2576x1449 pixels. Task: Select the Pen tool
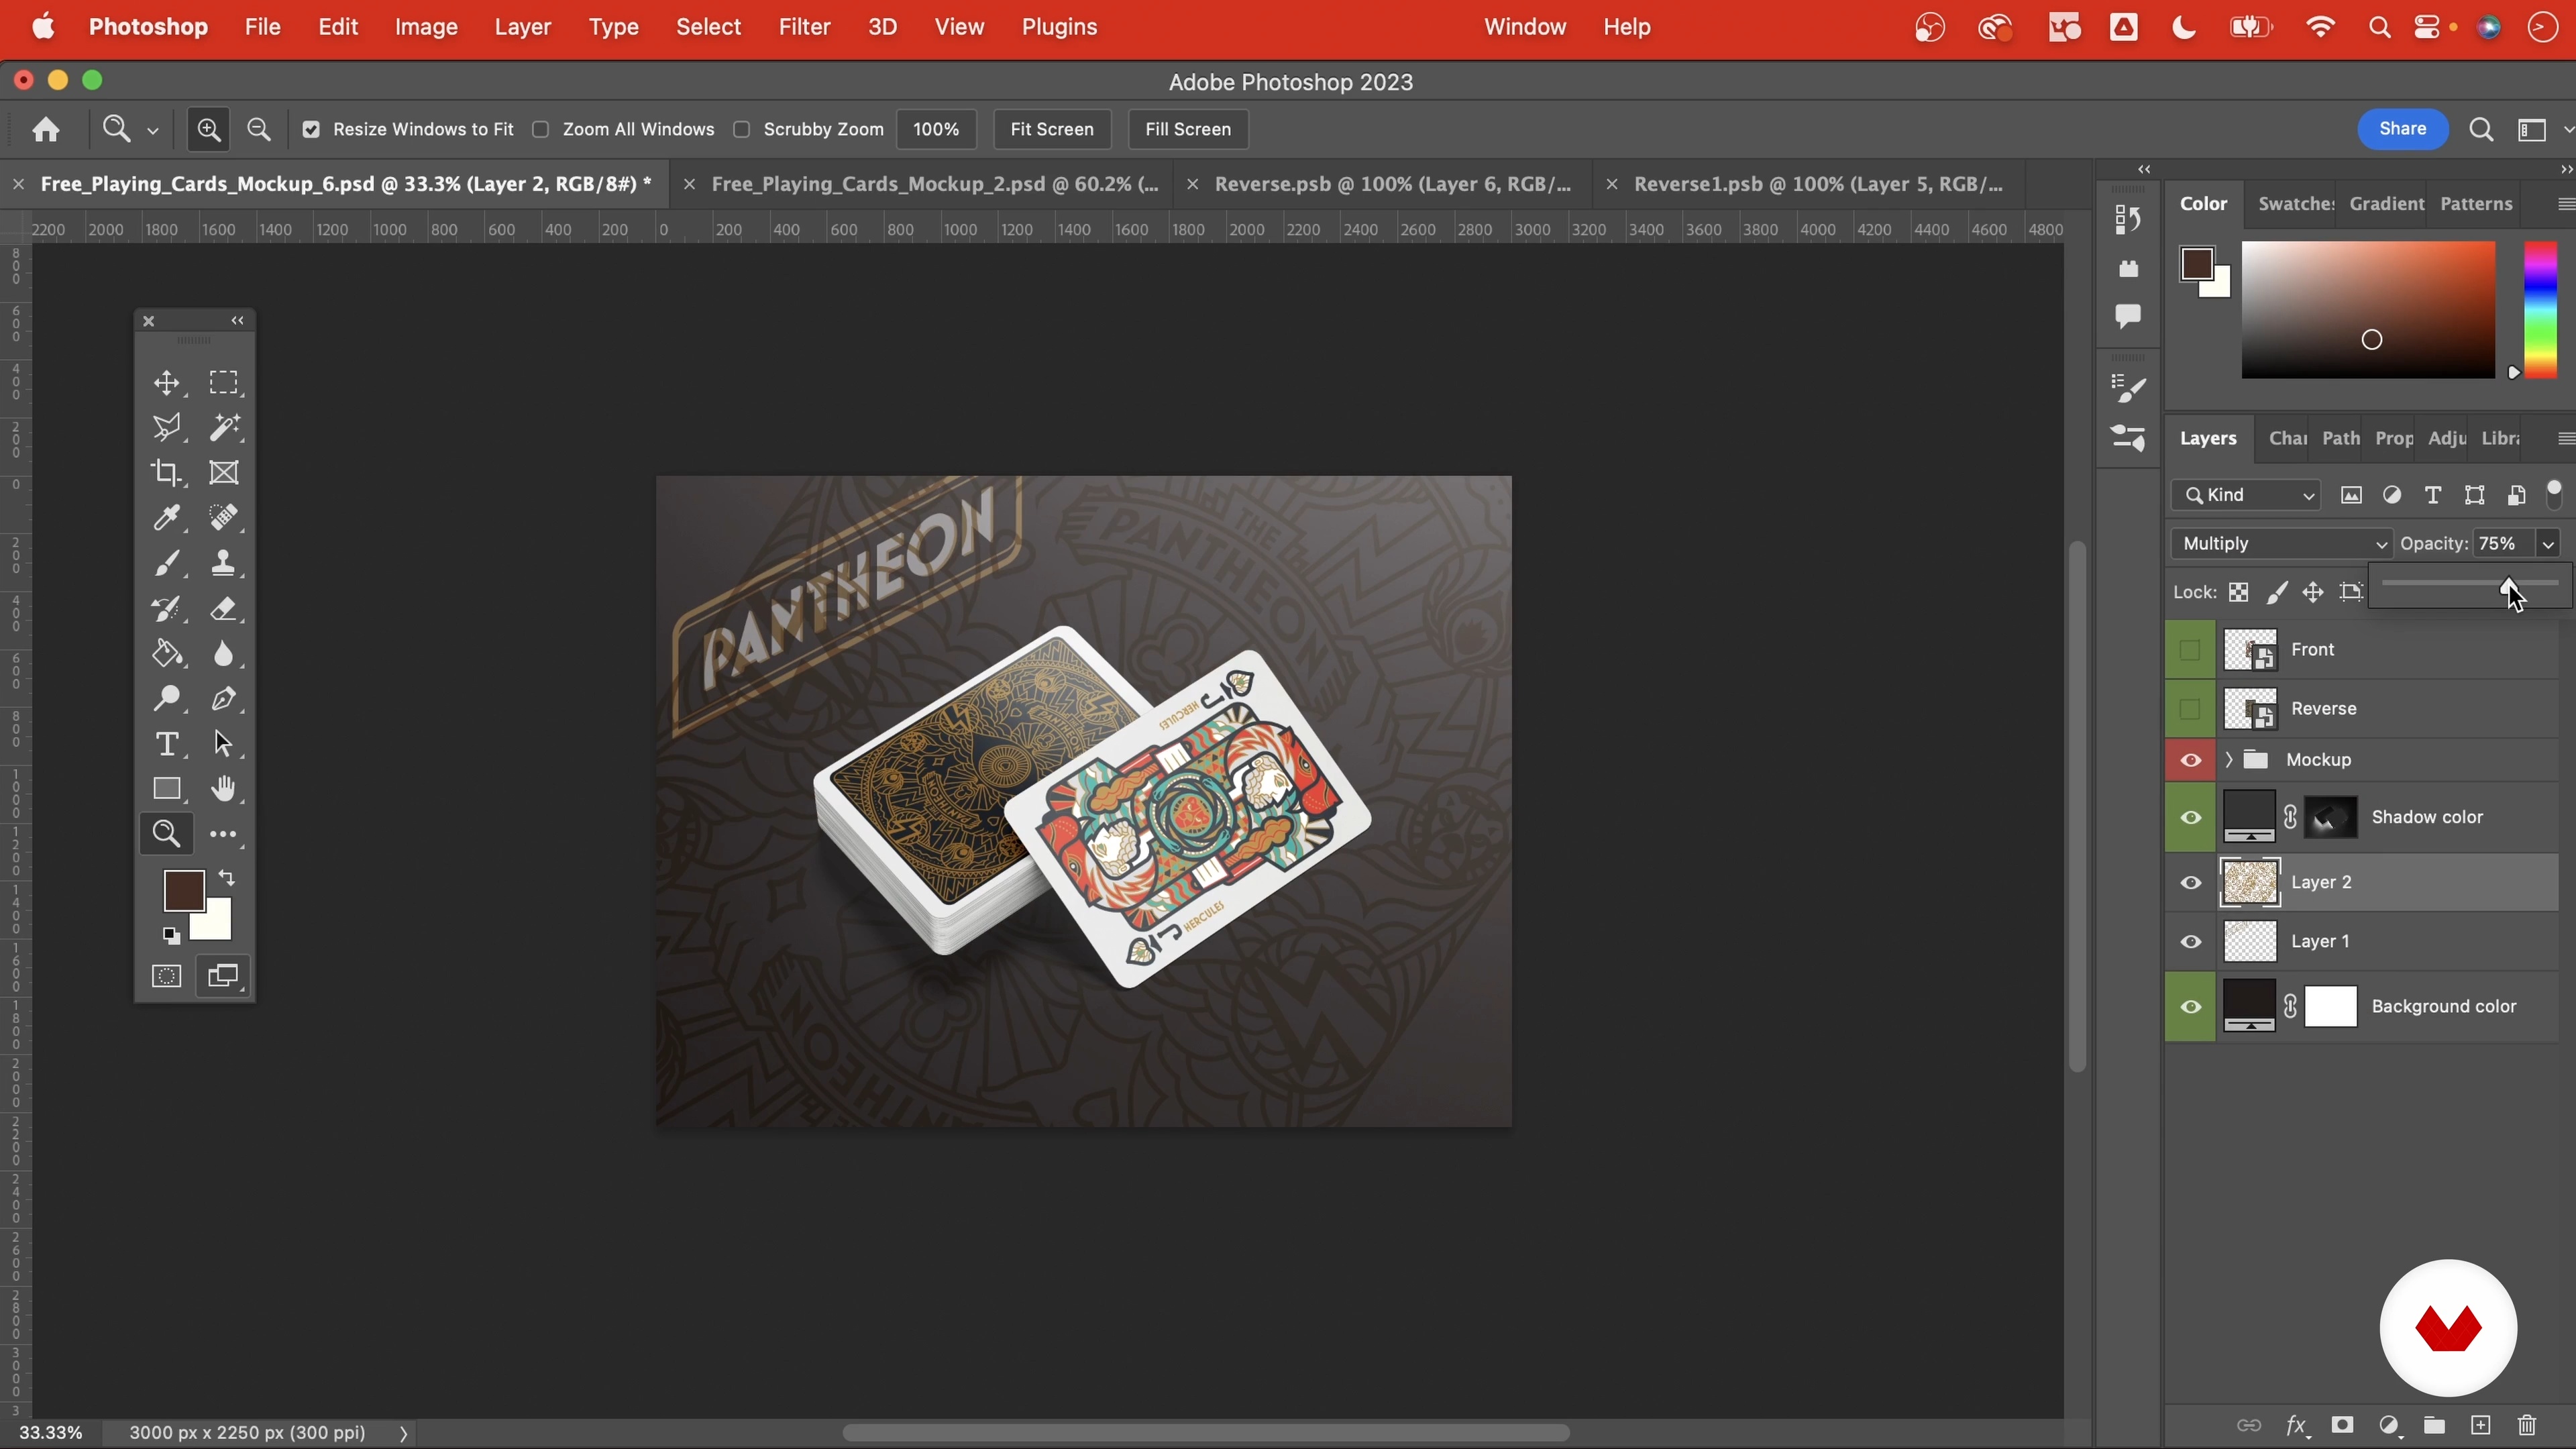pyautogui.click(x=224, y=699)
